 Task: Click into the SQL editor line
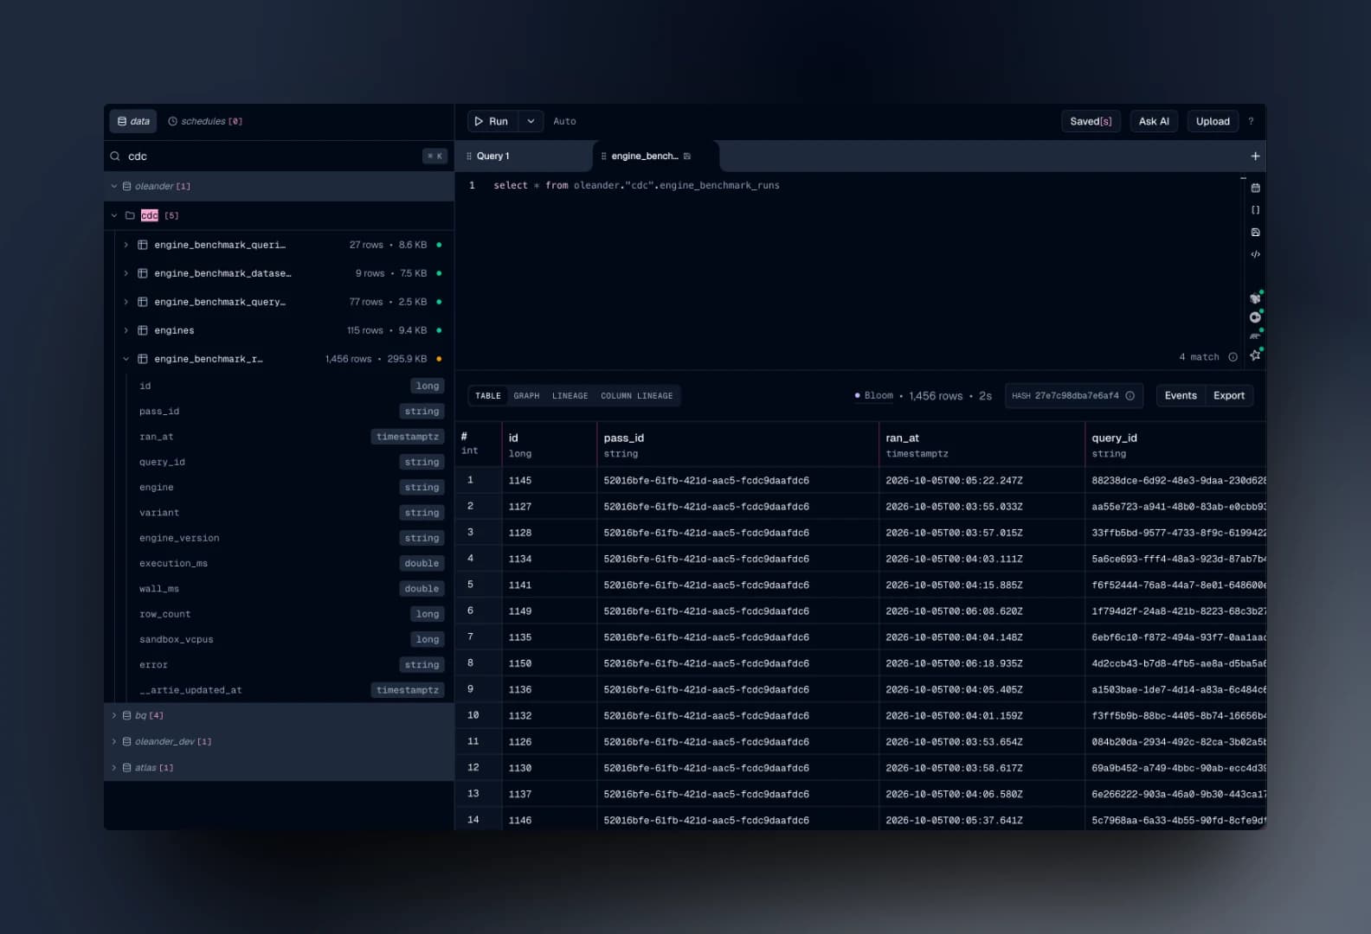coord(636,186)
